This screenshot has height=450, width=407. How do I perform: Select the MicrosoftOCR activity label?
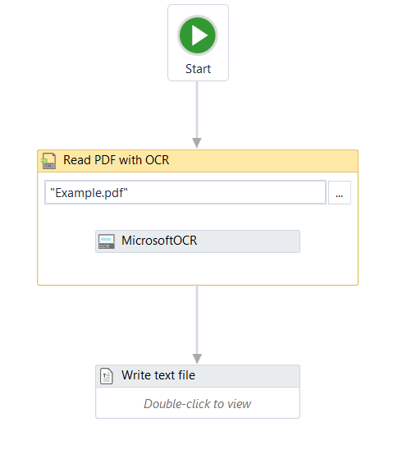pyautogui.click(x=159, y=241)
